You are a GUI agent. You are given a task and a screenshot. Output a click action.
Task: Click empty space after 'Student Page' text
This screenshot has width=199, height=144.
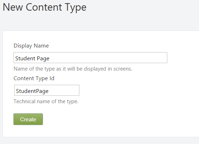108,57
